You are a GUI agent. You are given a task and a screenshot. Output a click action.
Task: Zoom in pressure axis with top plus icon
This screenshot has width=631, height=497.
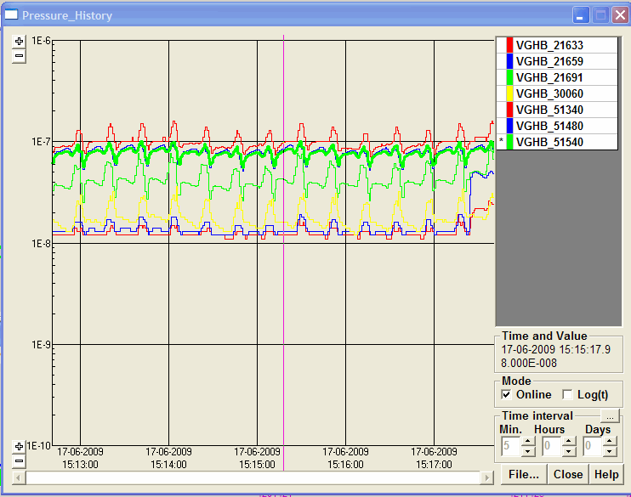click(x=19, y=41)
